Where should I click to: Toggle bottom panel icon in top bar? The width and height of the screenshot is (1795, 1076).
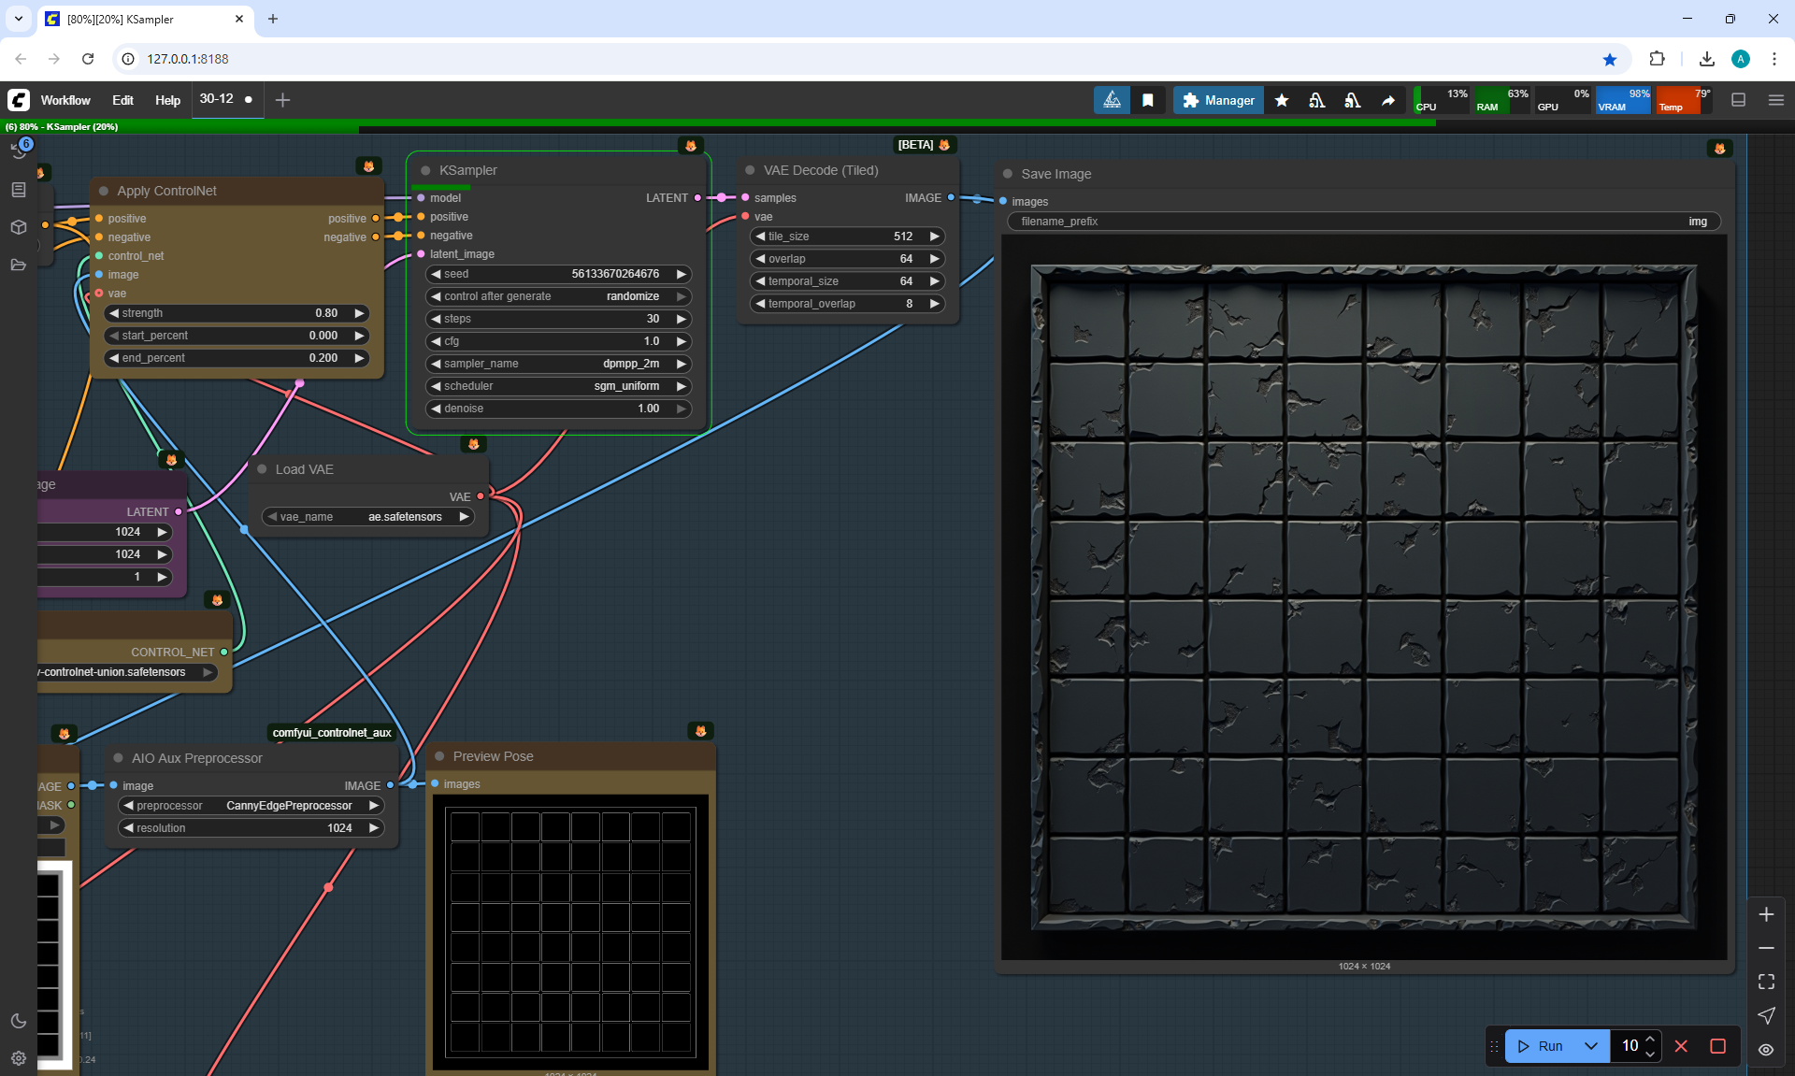pos(1739,100)
